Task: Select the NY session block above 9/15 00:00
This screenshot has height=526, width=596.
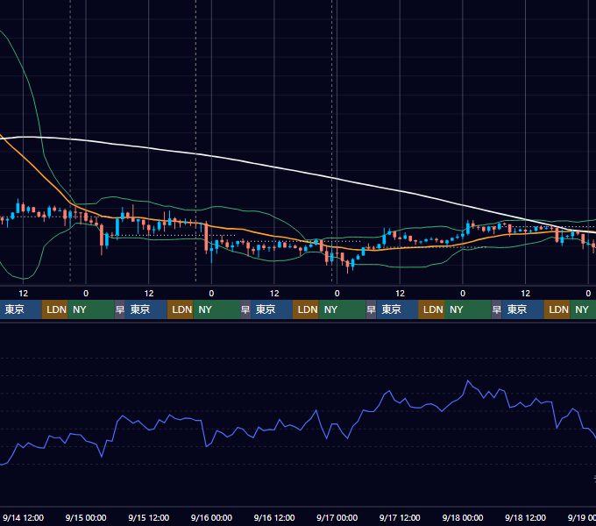Action: tap(91, 309)
